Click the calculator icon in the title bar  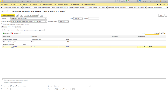127,1
